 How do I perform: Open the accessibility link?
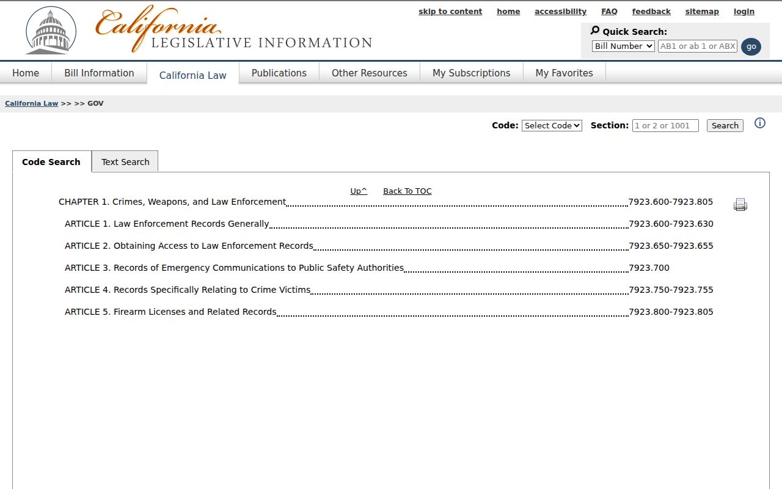point(560,12)
